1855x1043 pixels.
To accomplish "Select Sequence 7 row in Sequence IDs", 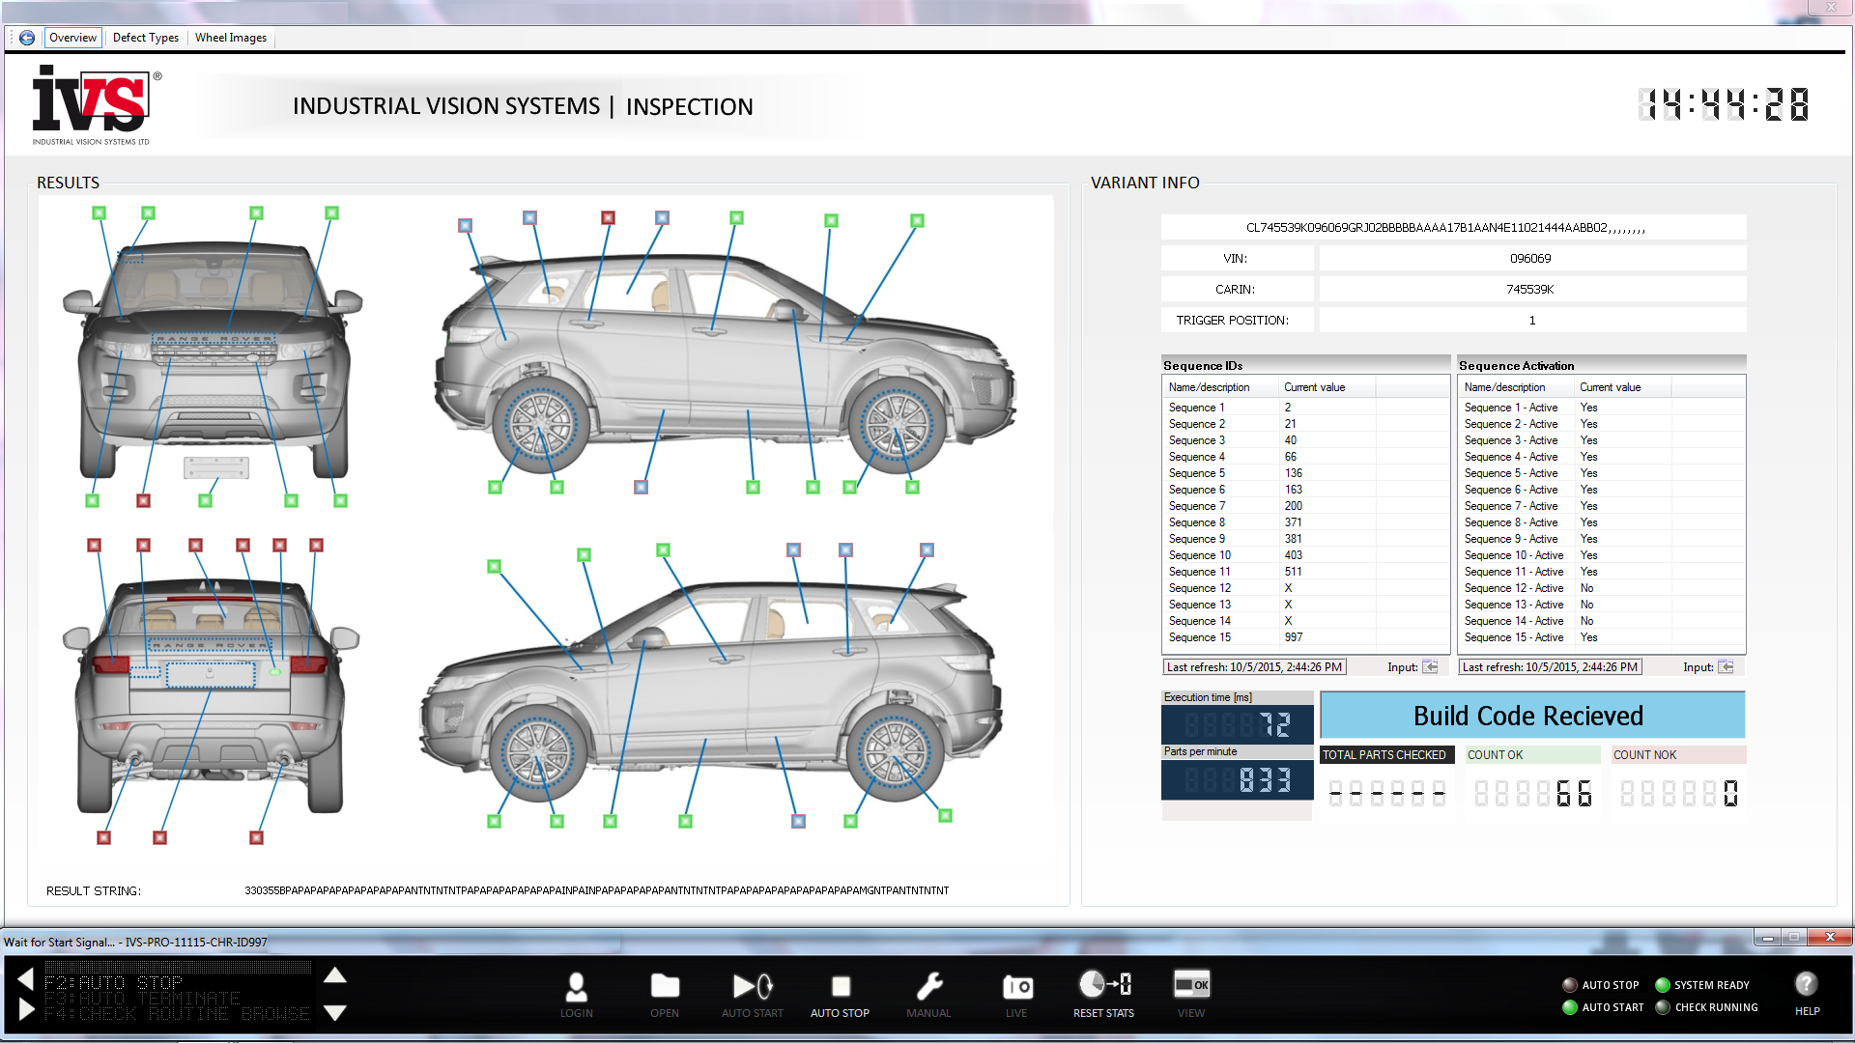I will point(1198,506).
